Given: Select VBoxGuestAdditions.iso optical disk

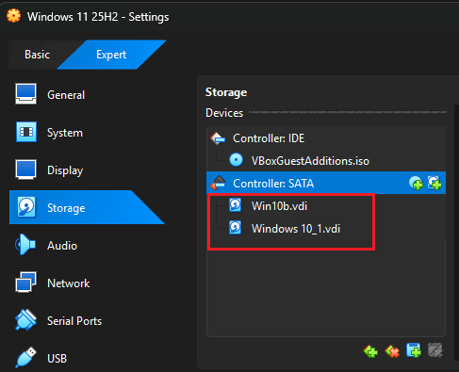Looking at the screenshot, I should (x=326, y=161).
